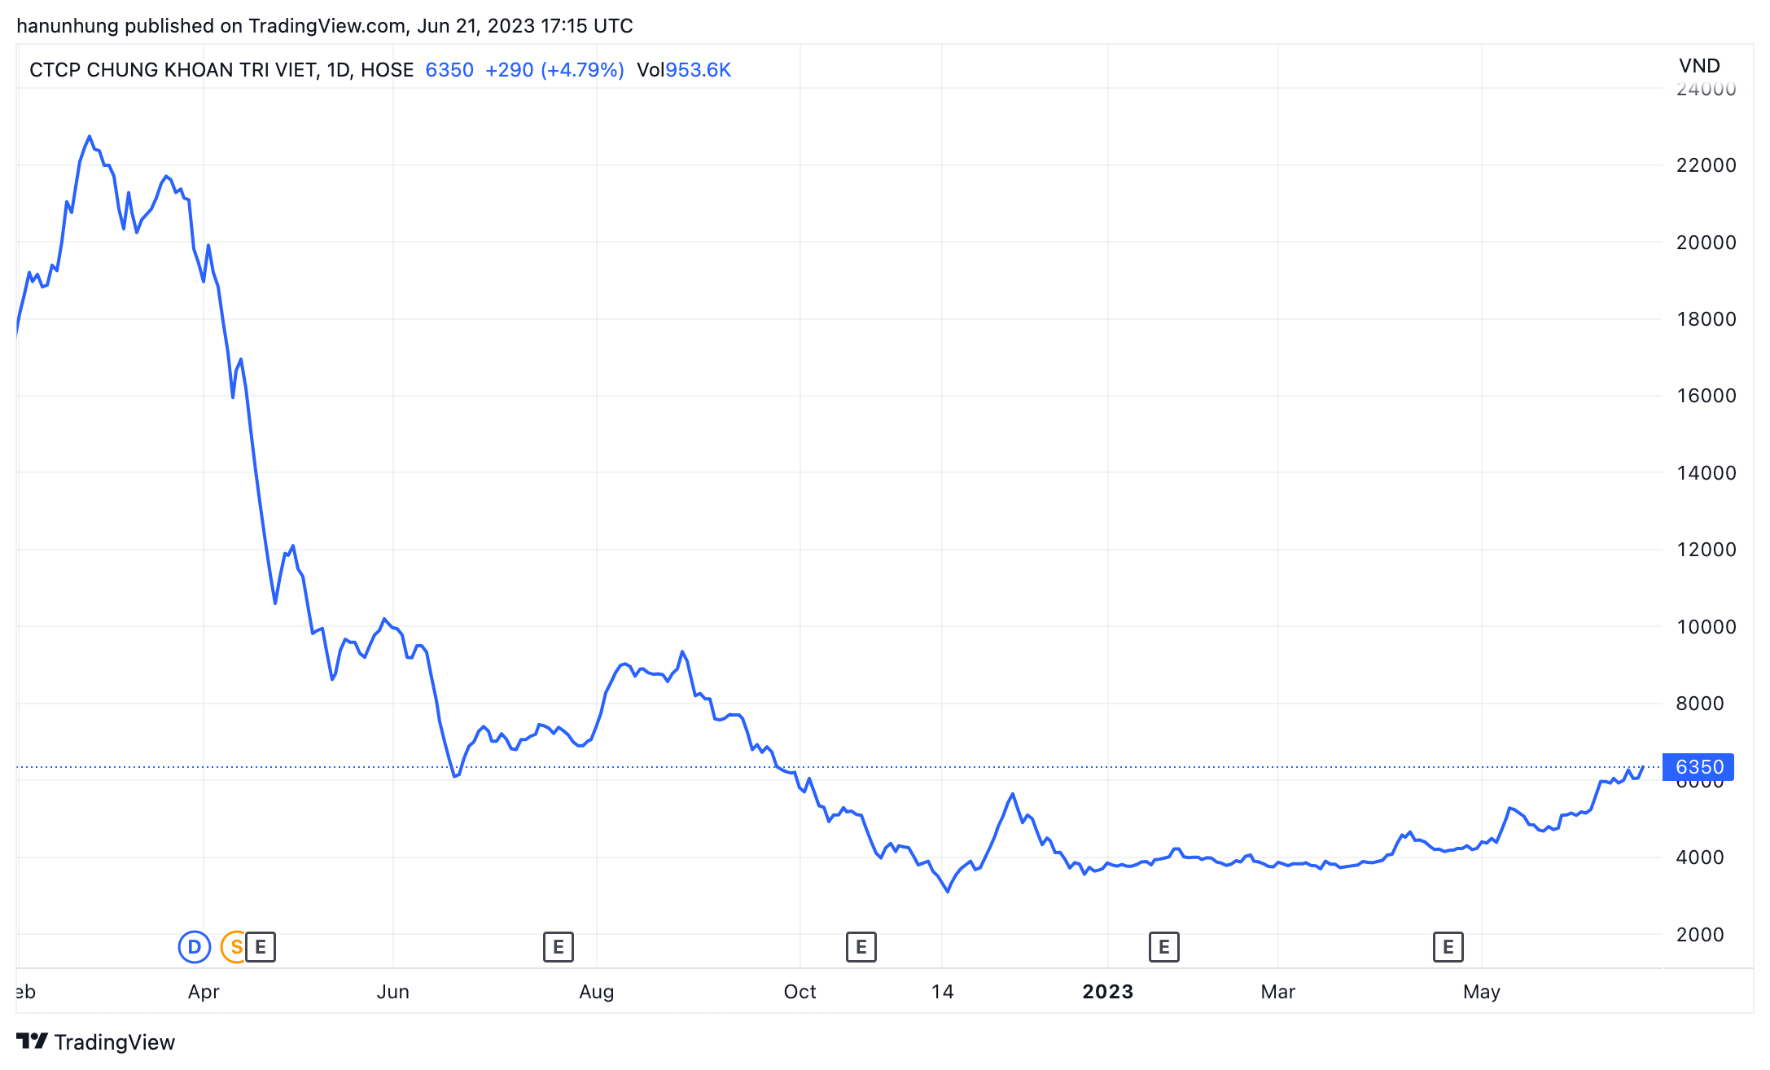1770x1070 pixels.
Task: Click the TradingView logo glyph bottom left
Action: (31, 1041)
